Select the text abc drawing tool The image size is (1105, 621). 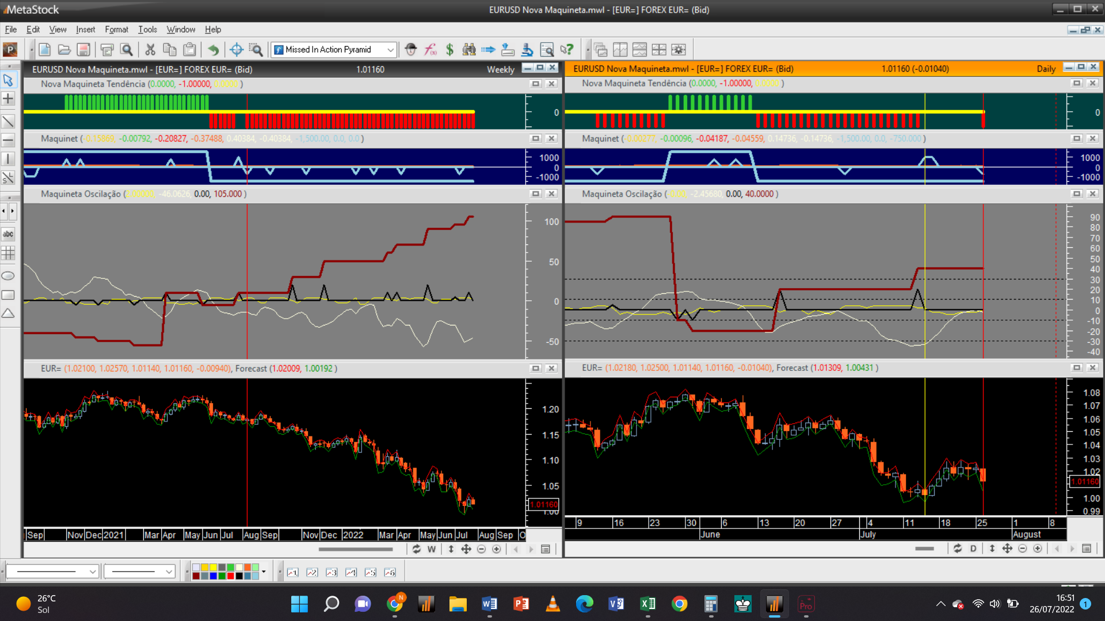(8, 234)
